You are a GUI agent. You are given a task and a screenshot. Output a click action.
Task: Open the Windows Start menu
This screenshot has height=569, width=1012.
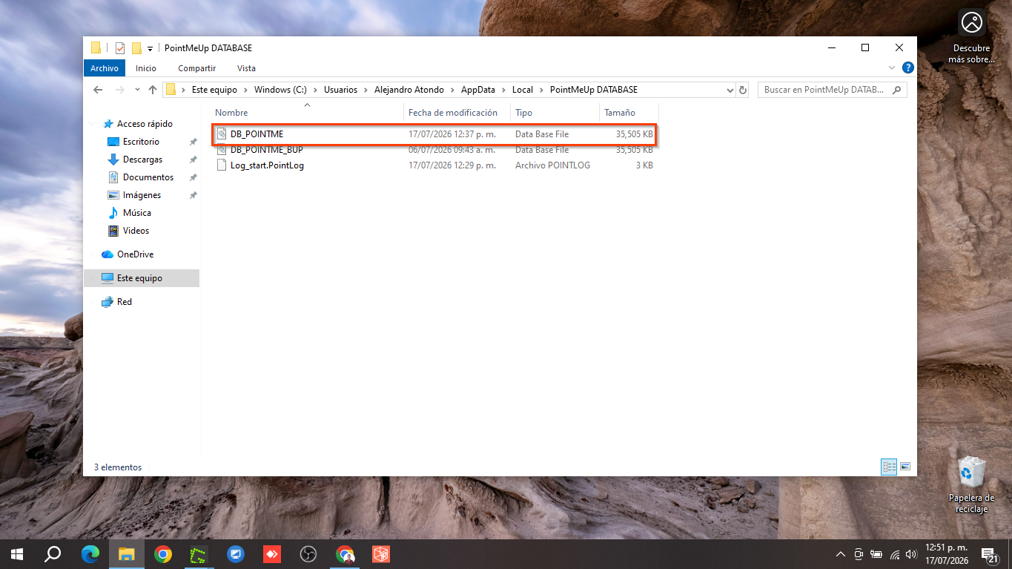[16, 554]
